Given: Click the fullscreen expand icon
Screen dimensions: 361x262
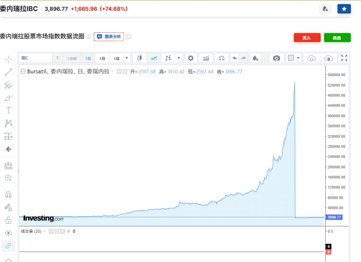Looking at the screenshot, I should click(x=344, y=58).
